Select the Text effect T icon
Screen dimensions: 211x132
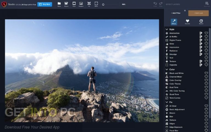(167, 58)
